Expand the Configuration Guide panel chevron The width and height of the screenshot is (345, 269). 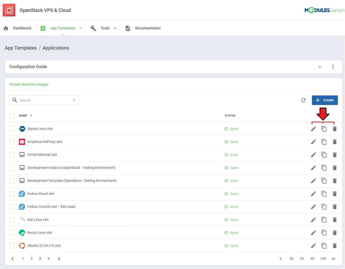pyautogui.click(x=320, y=67)
